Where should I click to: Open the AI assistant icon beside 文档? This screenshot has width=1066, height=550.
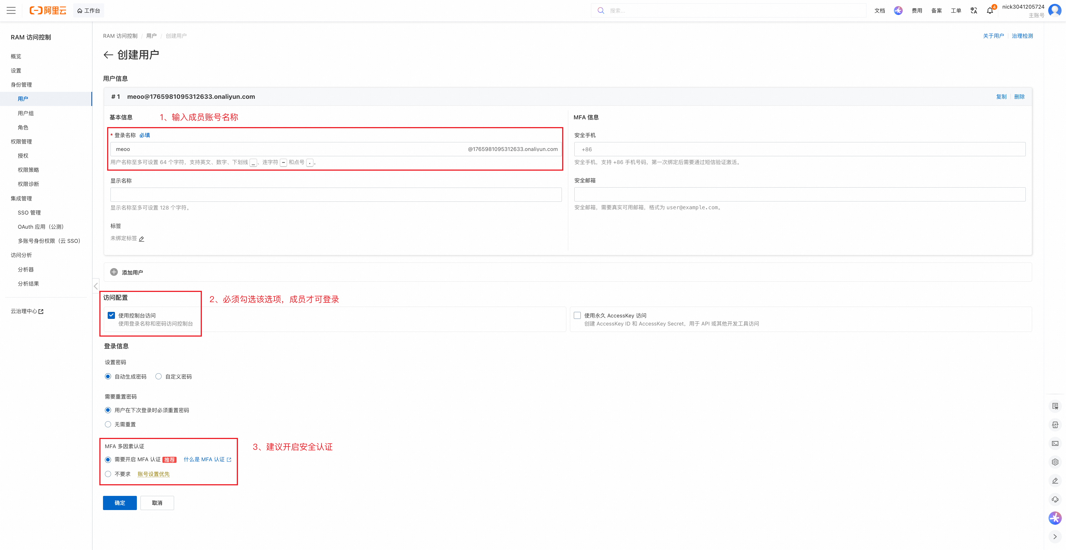pyautogui.click(x=898, y=10)
